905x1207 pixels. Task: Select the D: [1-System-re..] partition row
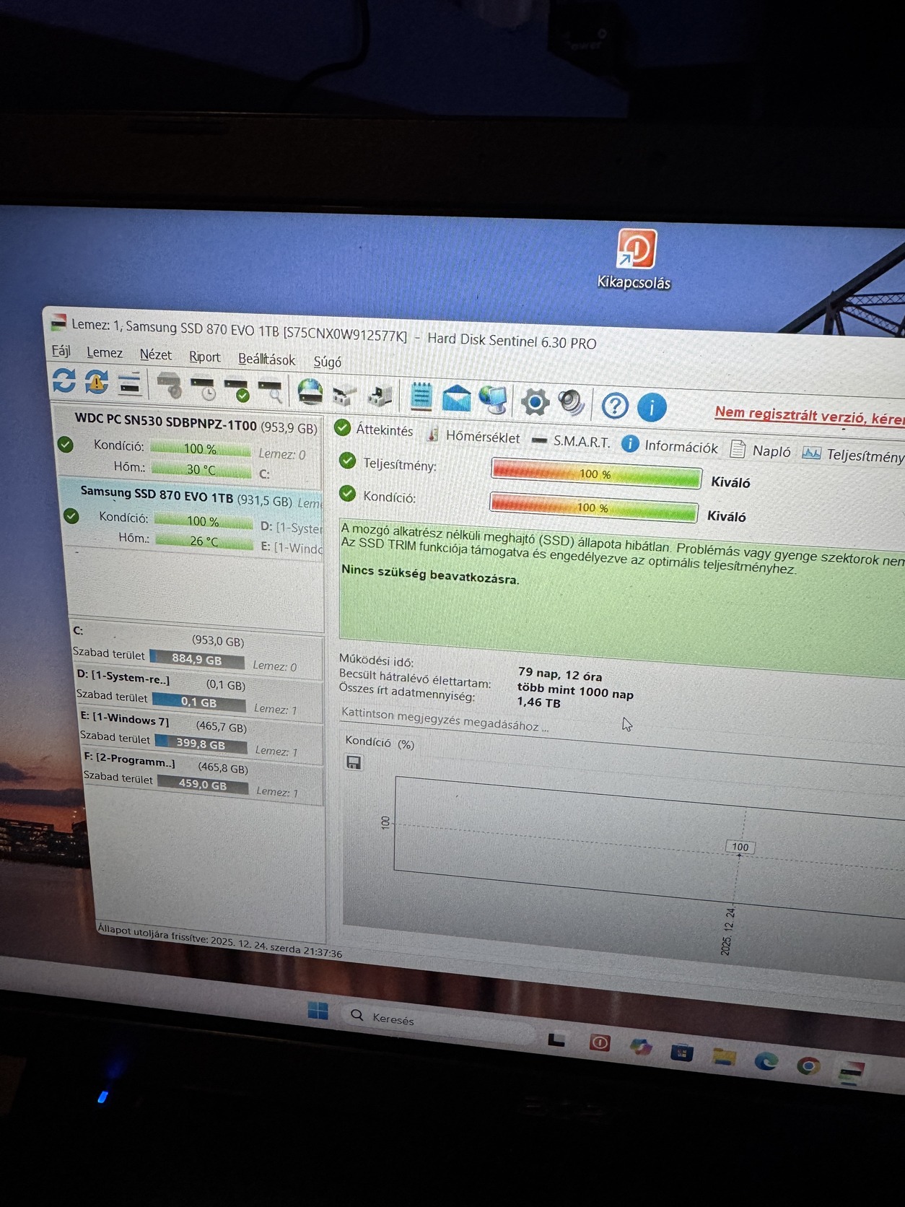click(x=198, y=692)
